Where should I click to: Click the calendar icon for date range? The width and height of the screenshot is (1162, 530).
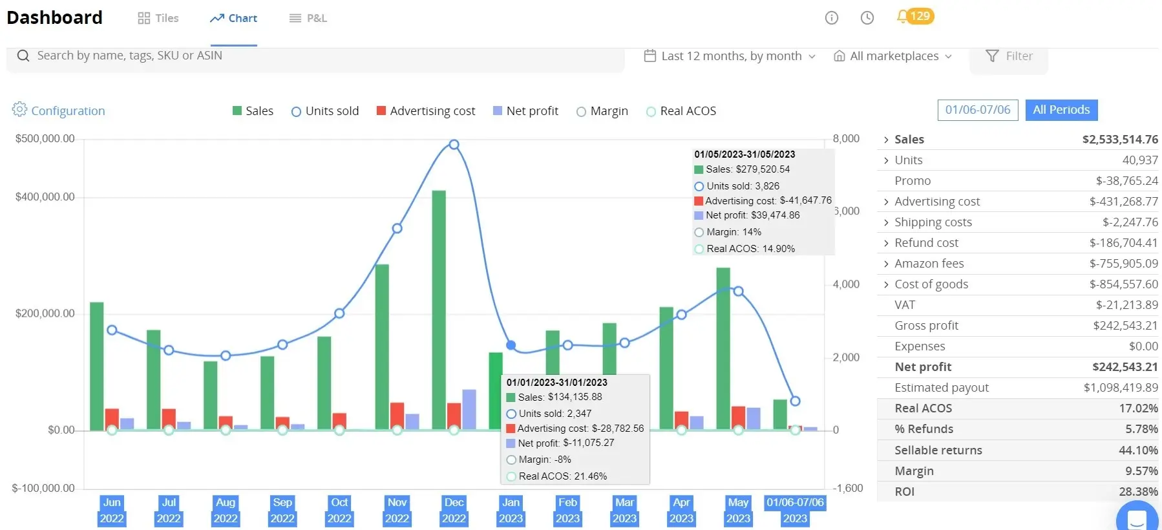[x=650, y=56]
